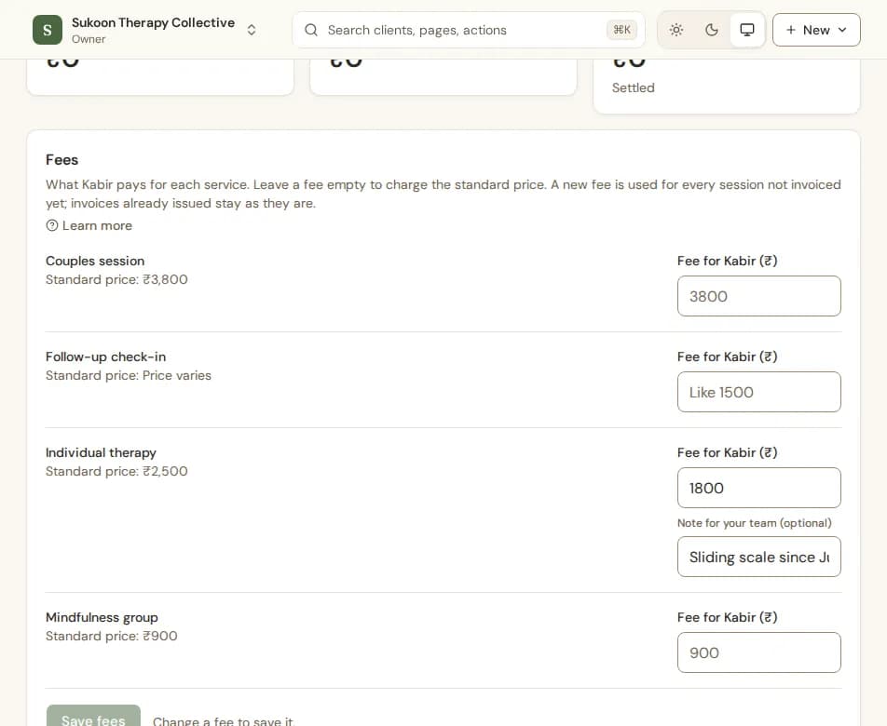Edit the Couples session fee field
The width and height of the screenshot is (887, 726).
click(758, 296)
